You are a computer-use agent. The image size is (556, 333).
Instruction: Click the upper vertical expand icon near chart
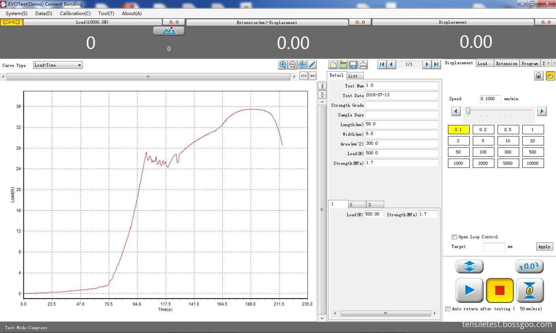(x=322, y=86)
